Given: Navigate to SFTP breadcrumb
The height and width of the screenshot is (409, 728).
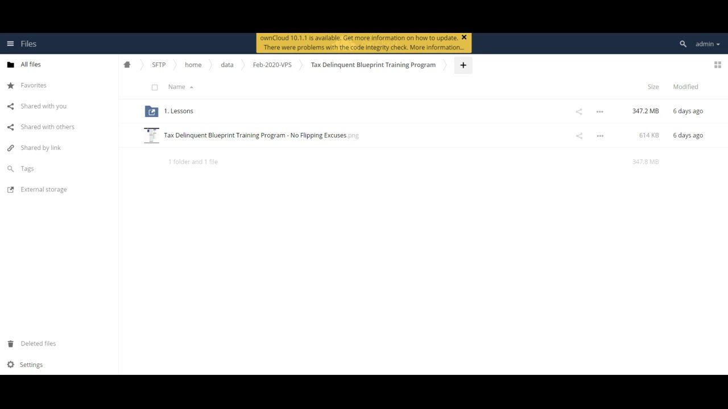Looking at the screenshot, I should point(159,65).
